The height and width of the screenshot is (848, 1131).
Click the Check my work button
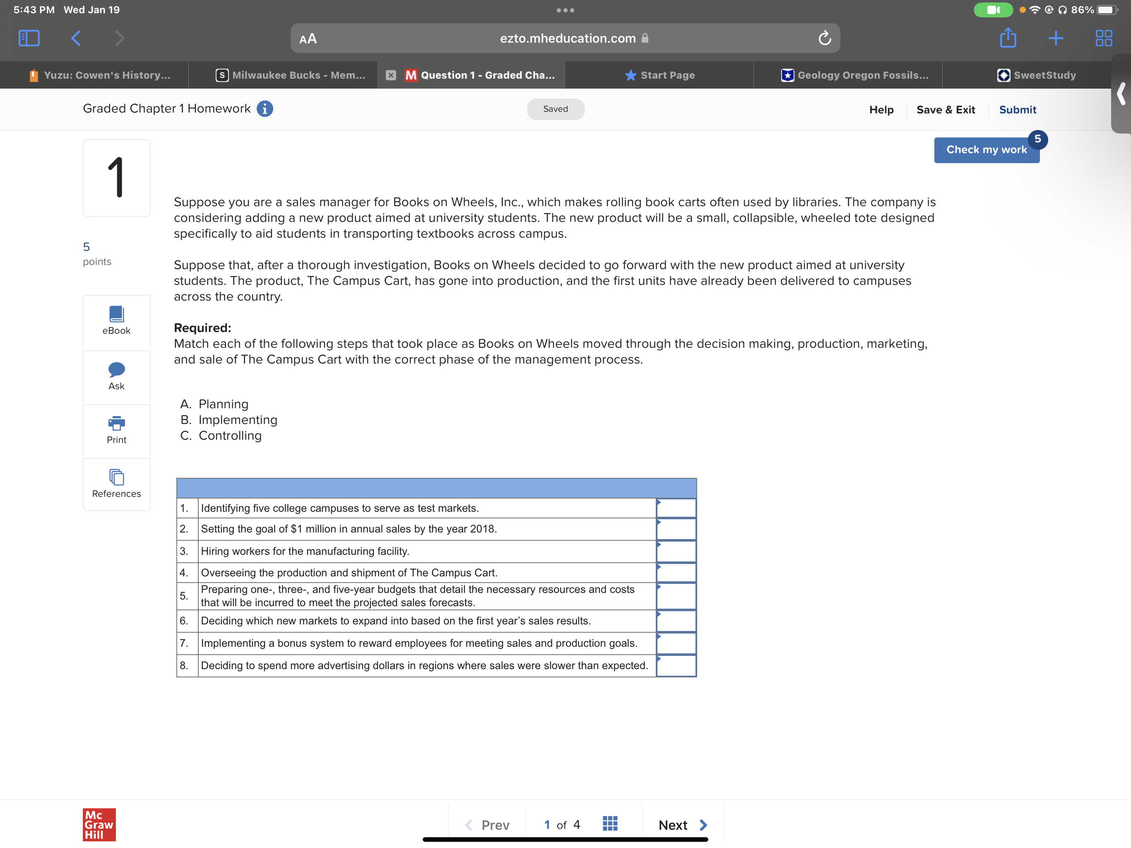pyautogui.click(x=986, y=150)
